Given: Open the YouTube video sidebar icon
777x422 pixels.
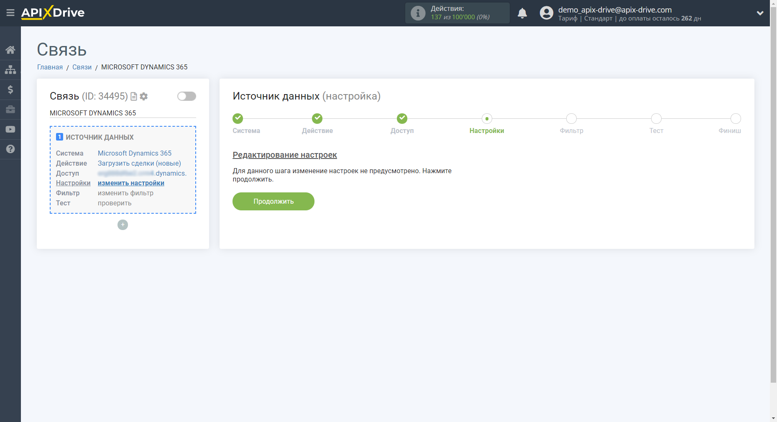Looking at the screenshot, I should click(x=10, y=129).
